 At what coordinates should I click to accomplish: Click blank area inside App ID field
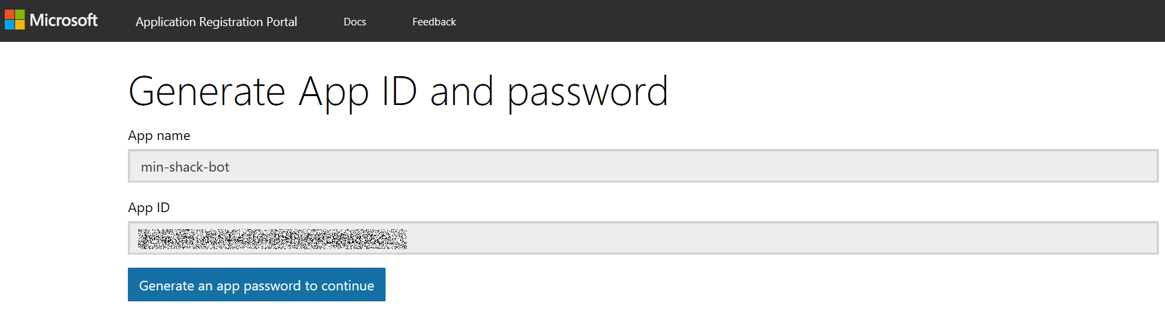tap(756, 238)
